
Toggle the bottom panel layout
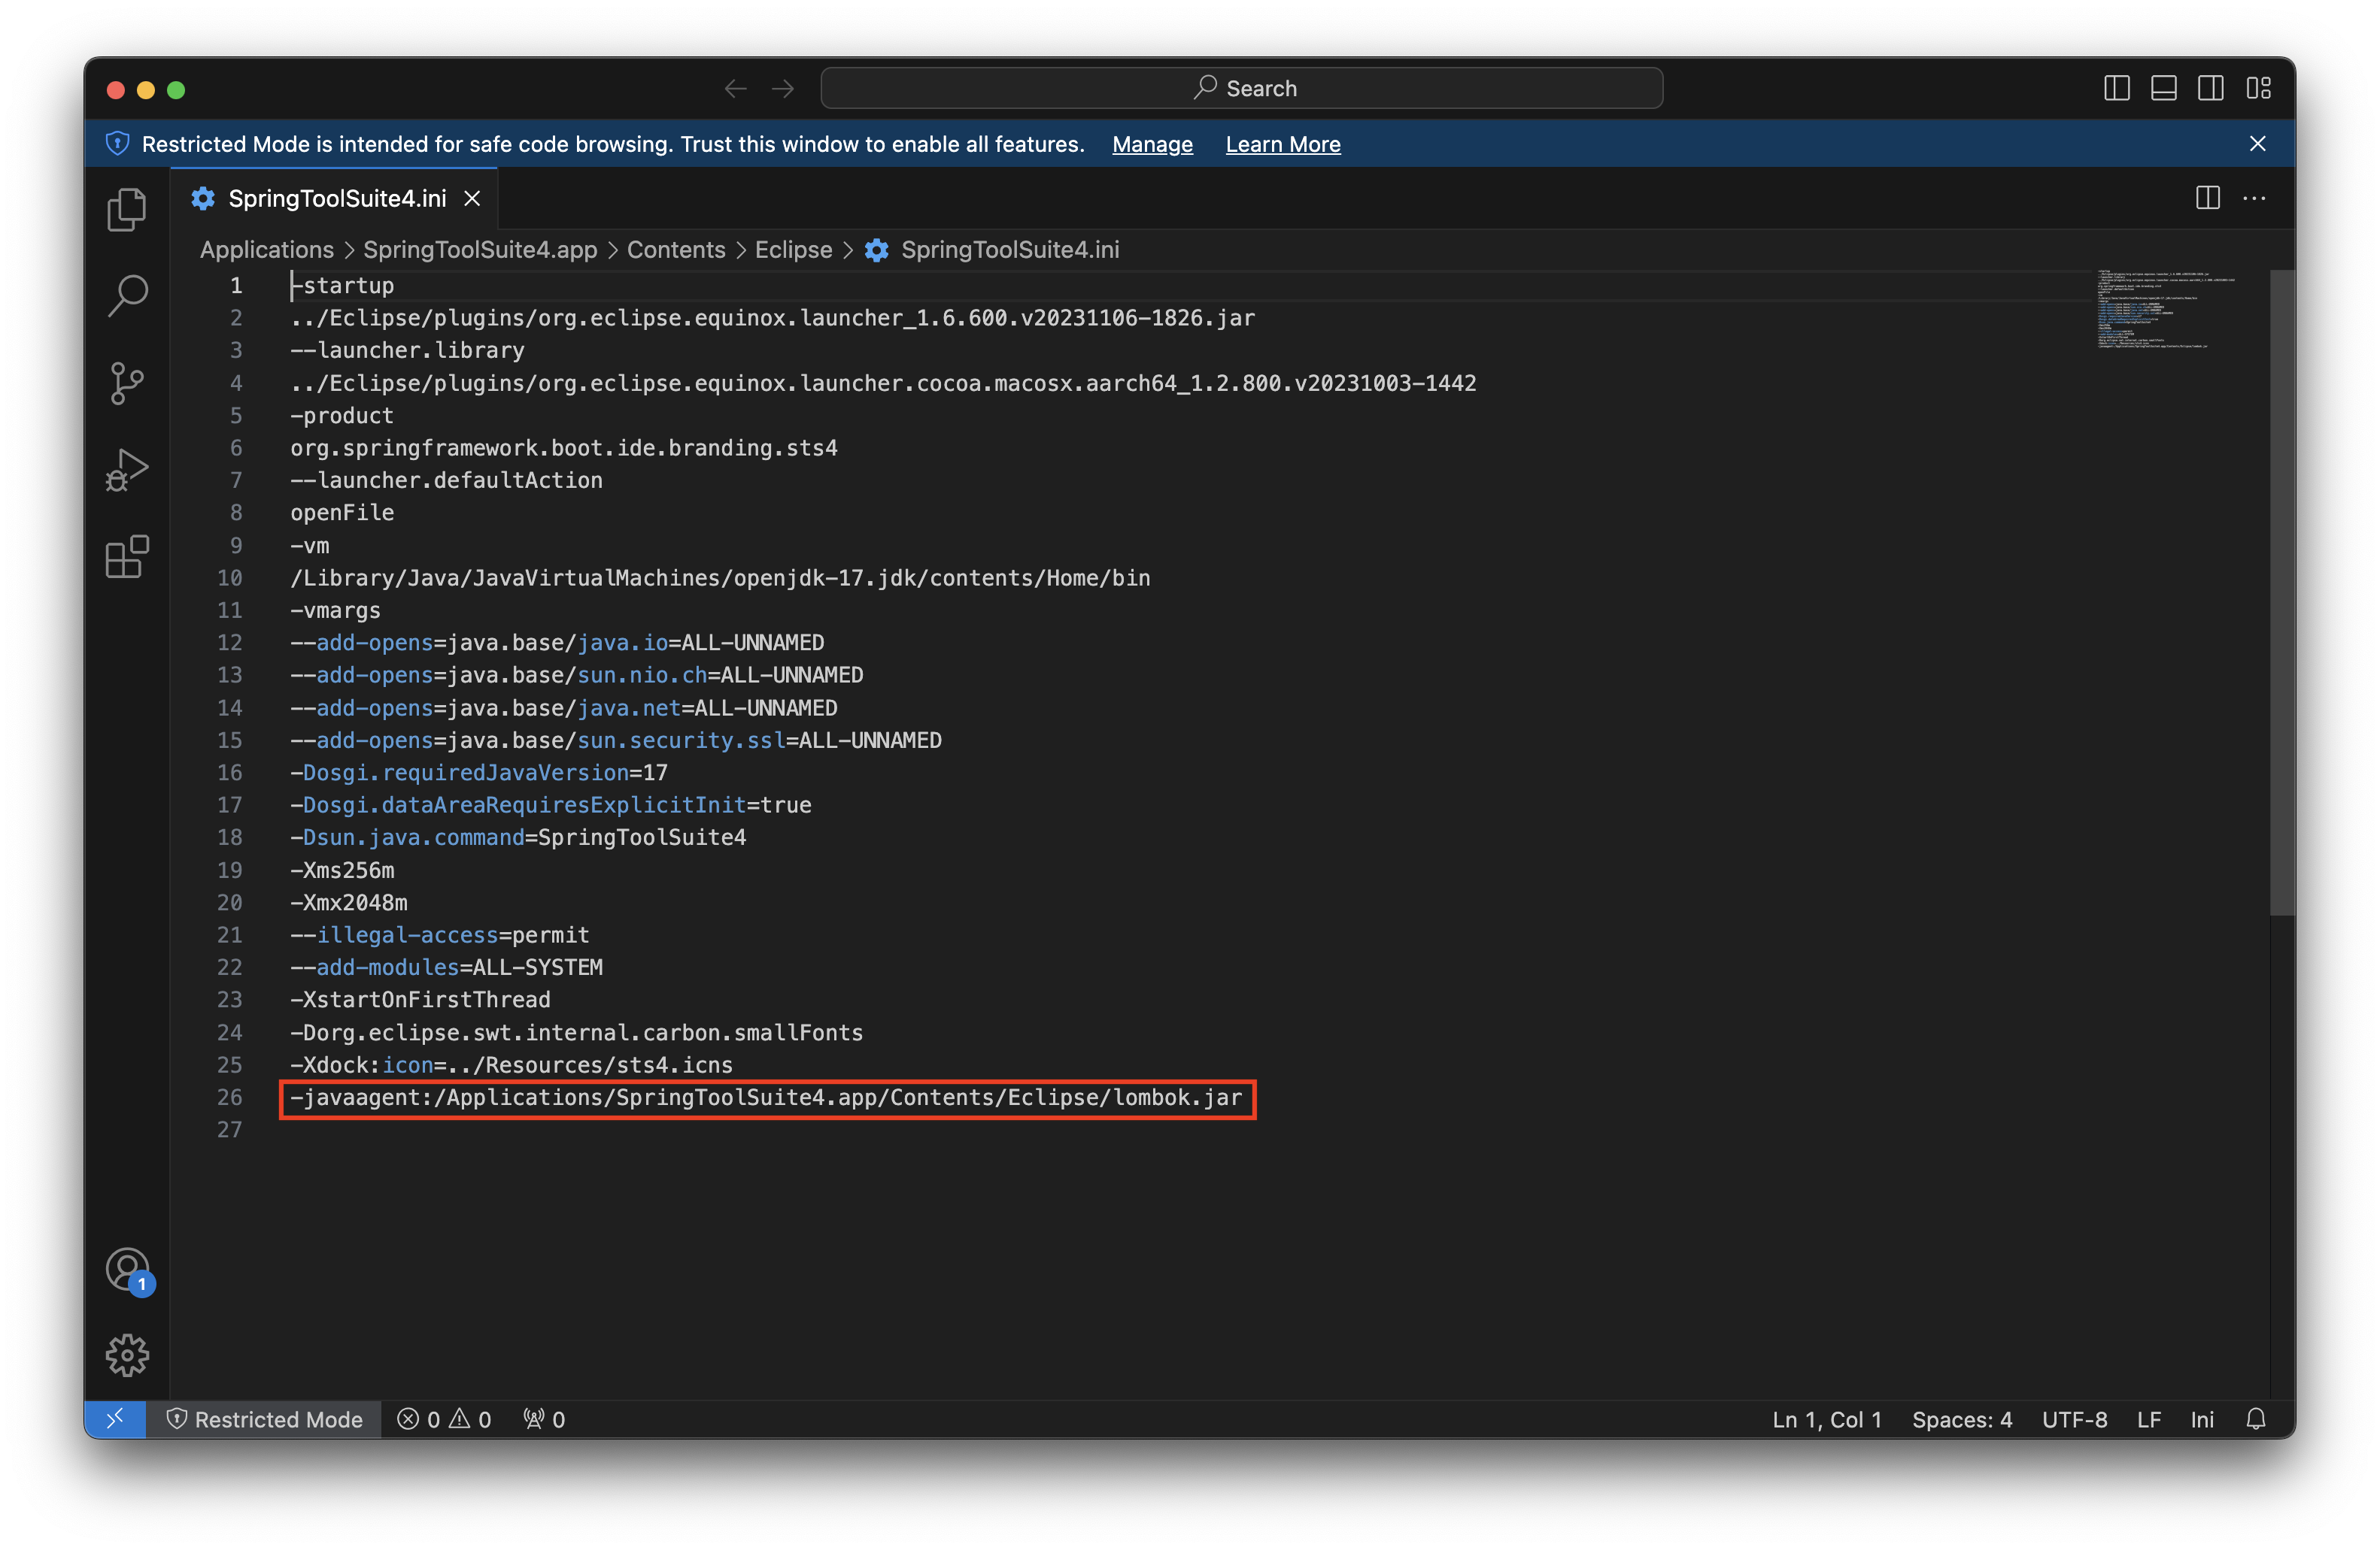(2163, 88)
